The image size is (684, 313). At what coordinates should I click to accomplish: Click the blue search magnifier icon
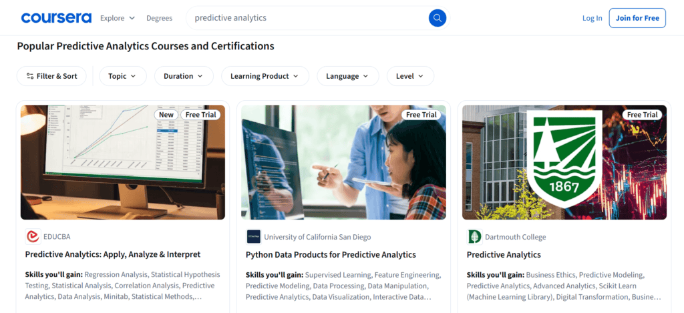pyautogui.click(x=437, y=18)
